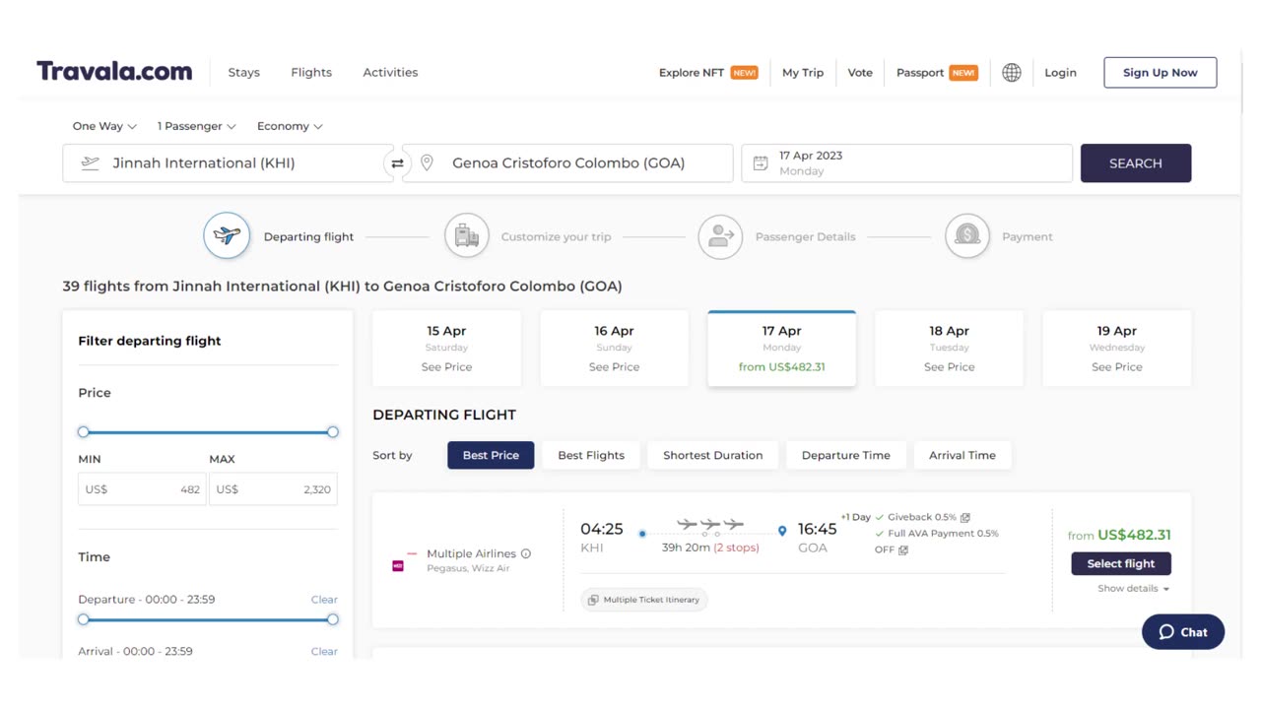Select the 19 Apr Wednesday date card
The height and width of the screenshot is (709, 1261).
(x=1116, y=349)
